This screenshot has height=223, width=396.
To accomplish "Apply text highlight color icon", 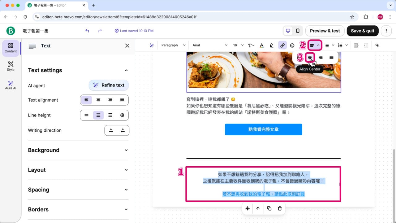I will tap(272, 45).
